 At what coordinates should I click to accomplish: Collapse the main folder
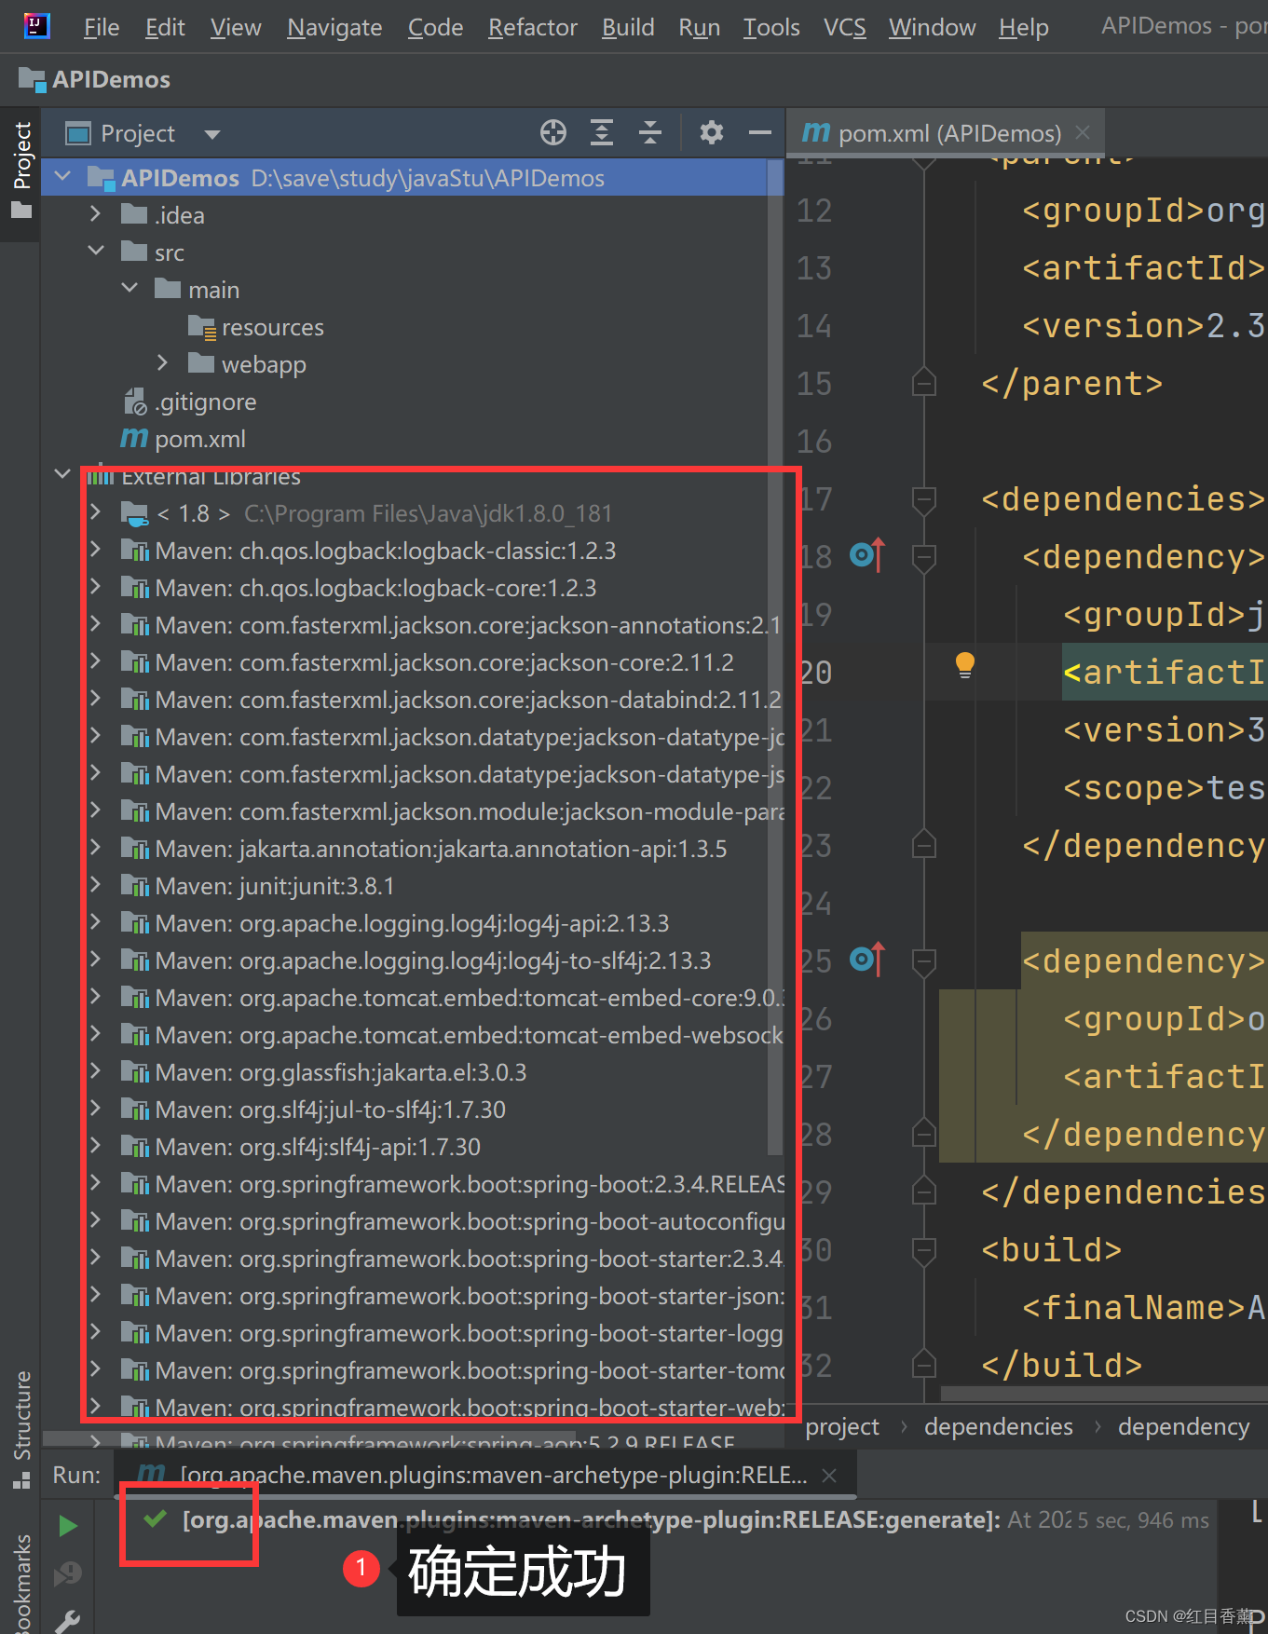tap(130, 288)
